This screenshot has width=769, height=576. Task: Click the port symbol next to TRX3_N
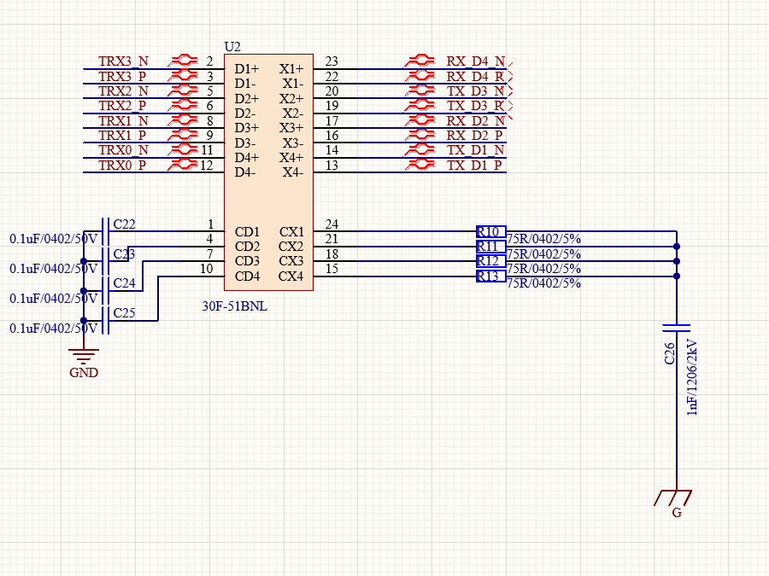click(181, 61)
